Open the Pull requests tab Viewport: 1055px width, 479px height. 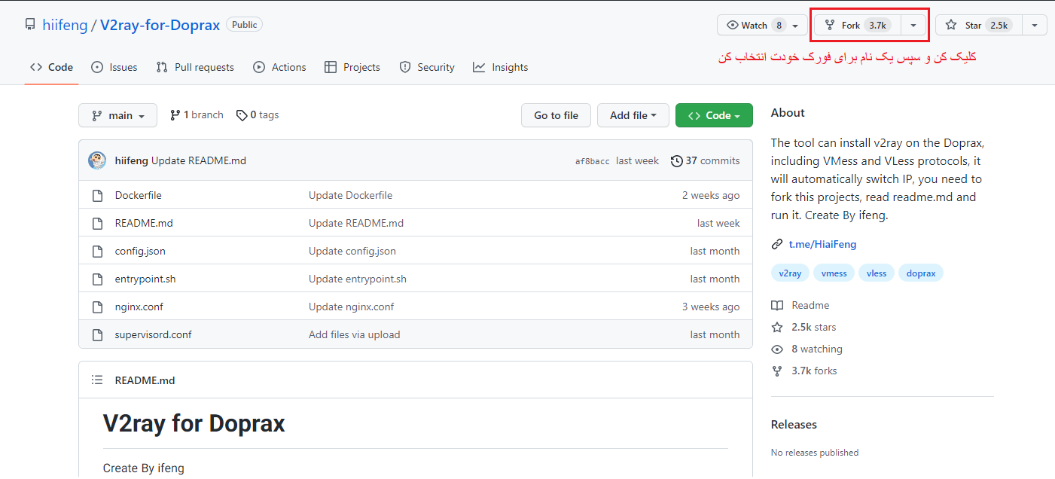195,67
